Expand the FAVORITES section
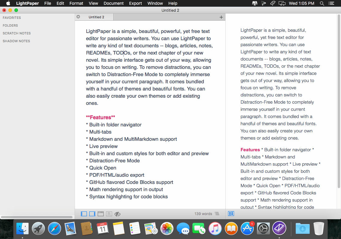 pyautogui.click(x=12, y=18)
